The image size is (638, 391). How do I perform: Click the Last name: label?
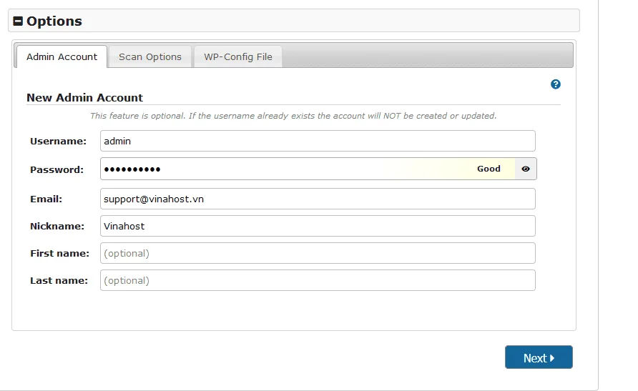(59, 280)
